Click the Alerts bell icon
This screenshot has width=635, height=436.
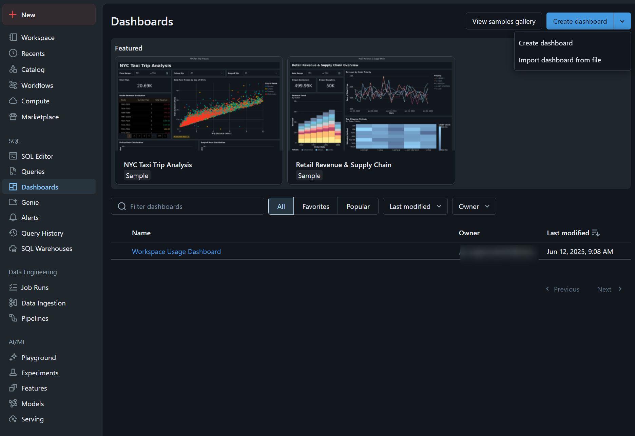click(x=13, y=218)
